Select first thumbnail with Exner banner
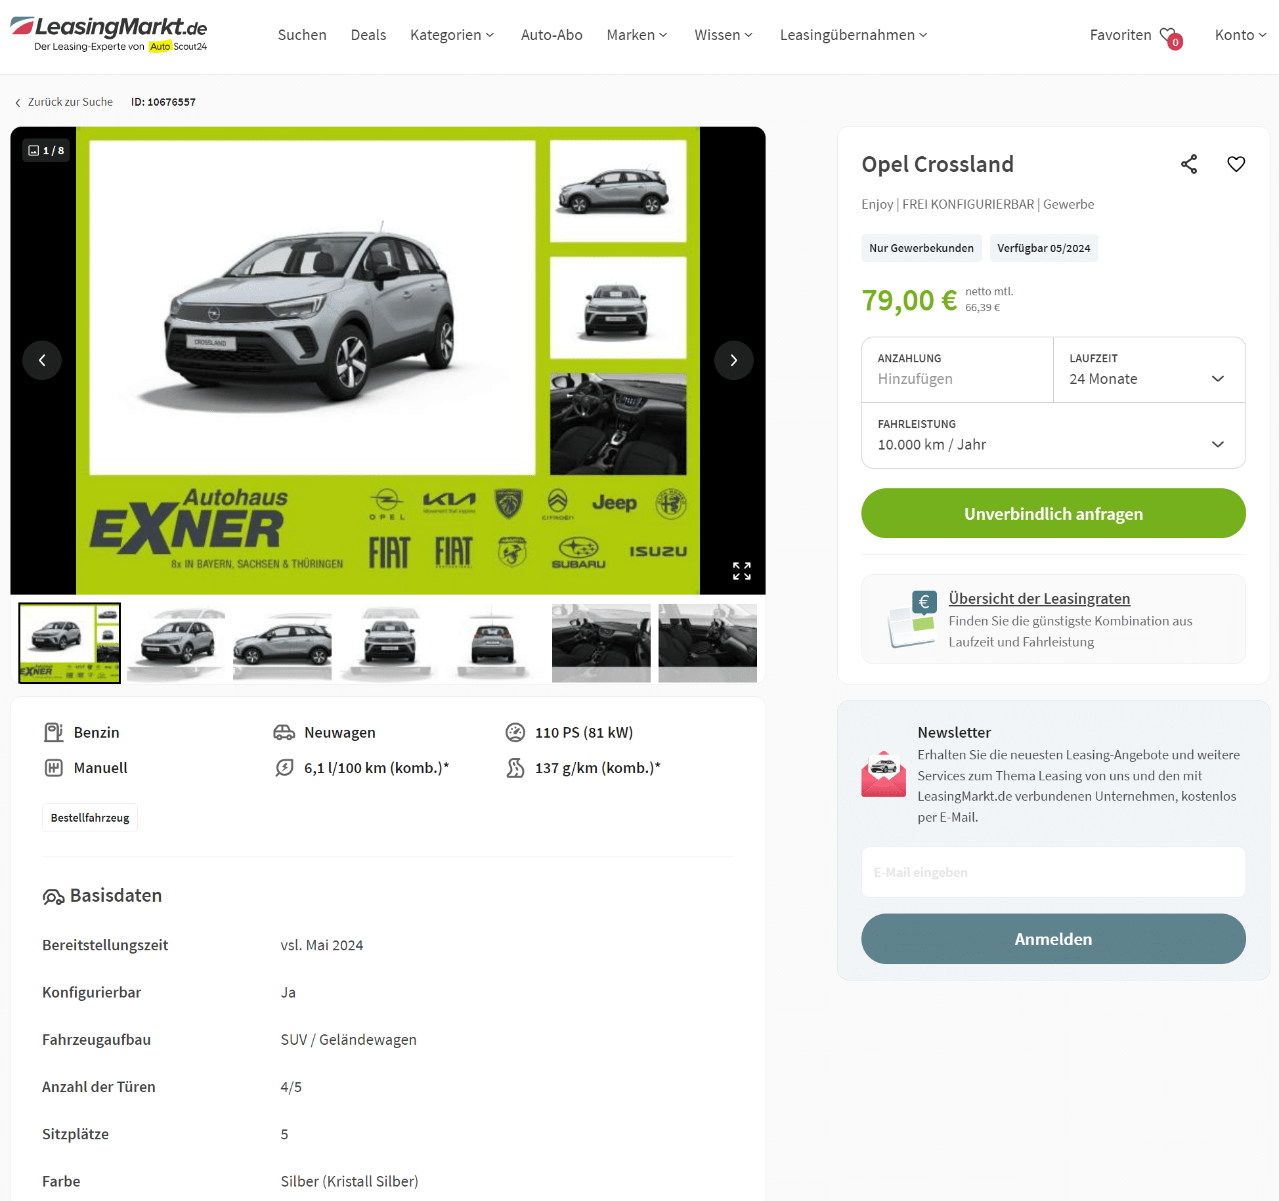 (70, 643)
